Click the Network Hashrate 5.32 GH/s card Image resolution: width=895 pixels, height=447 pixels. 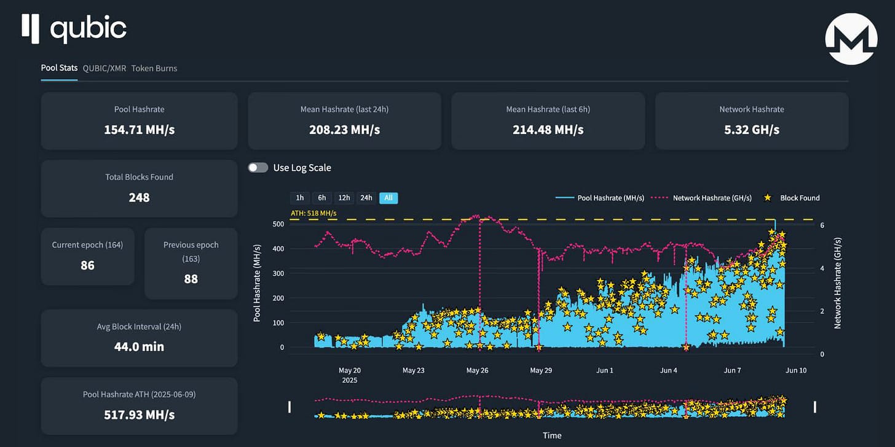coord(752,121)
